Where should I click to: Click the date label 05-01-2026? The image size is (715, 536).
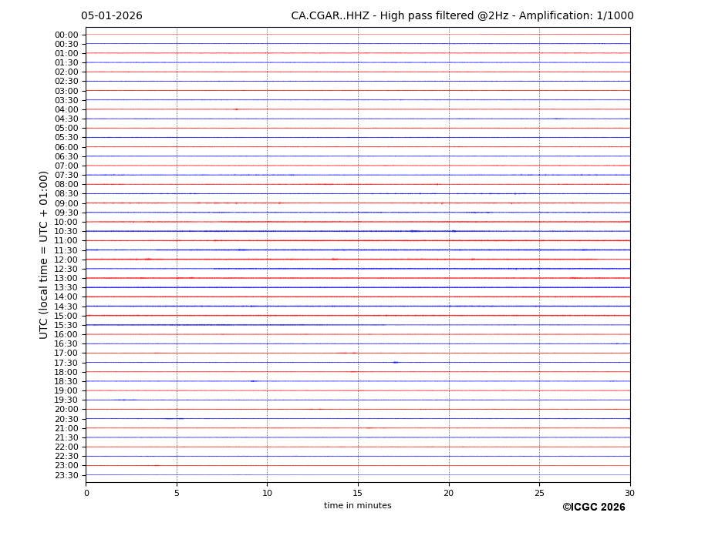pos(112,16)
